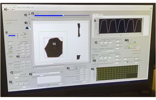The image size is (156, 100).
Task: Toggle the Peak detection on switch
Action: [11, 56]
